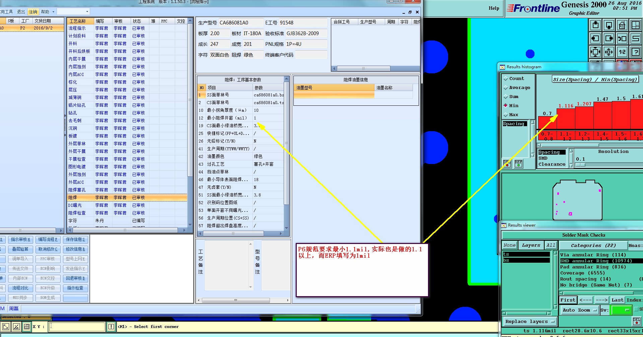Click the zoom out icon with inward arrows
Viewport: 643px width, 337px height.
(609, 52)
